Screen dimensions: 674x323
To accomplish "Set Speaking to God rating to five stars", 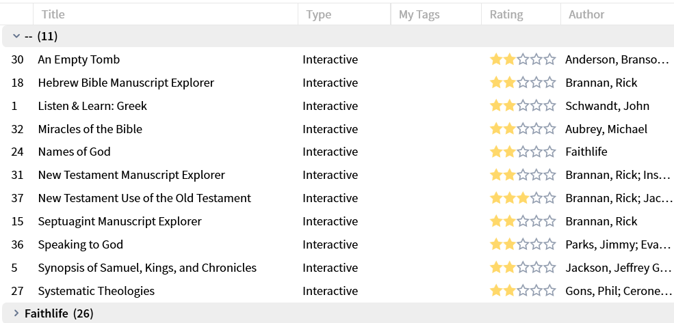I will click(549, 245).
